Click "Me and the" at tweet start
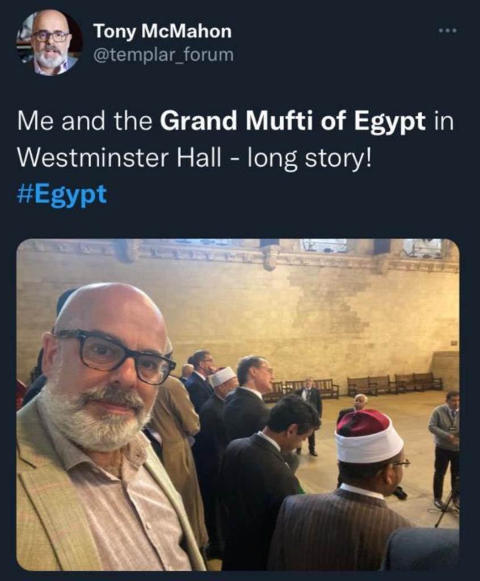Image resolution: width=480 pixels, height=581 pixels. pyautogui.click(x=85, y=122)
